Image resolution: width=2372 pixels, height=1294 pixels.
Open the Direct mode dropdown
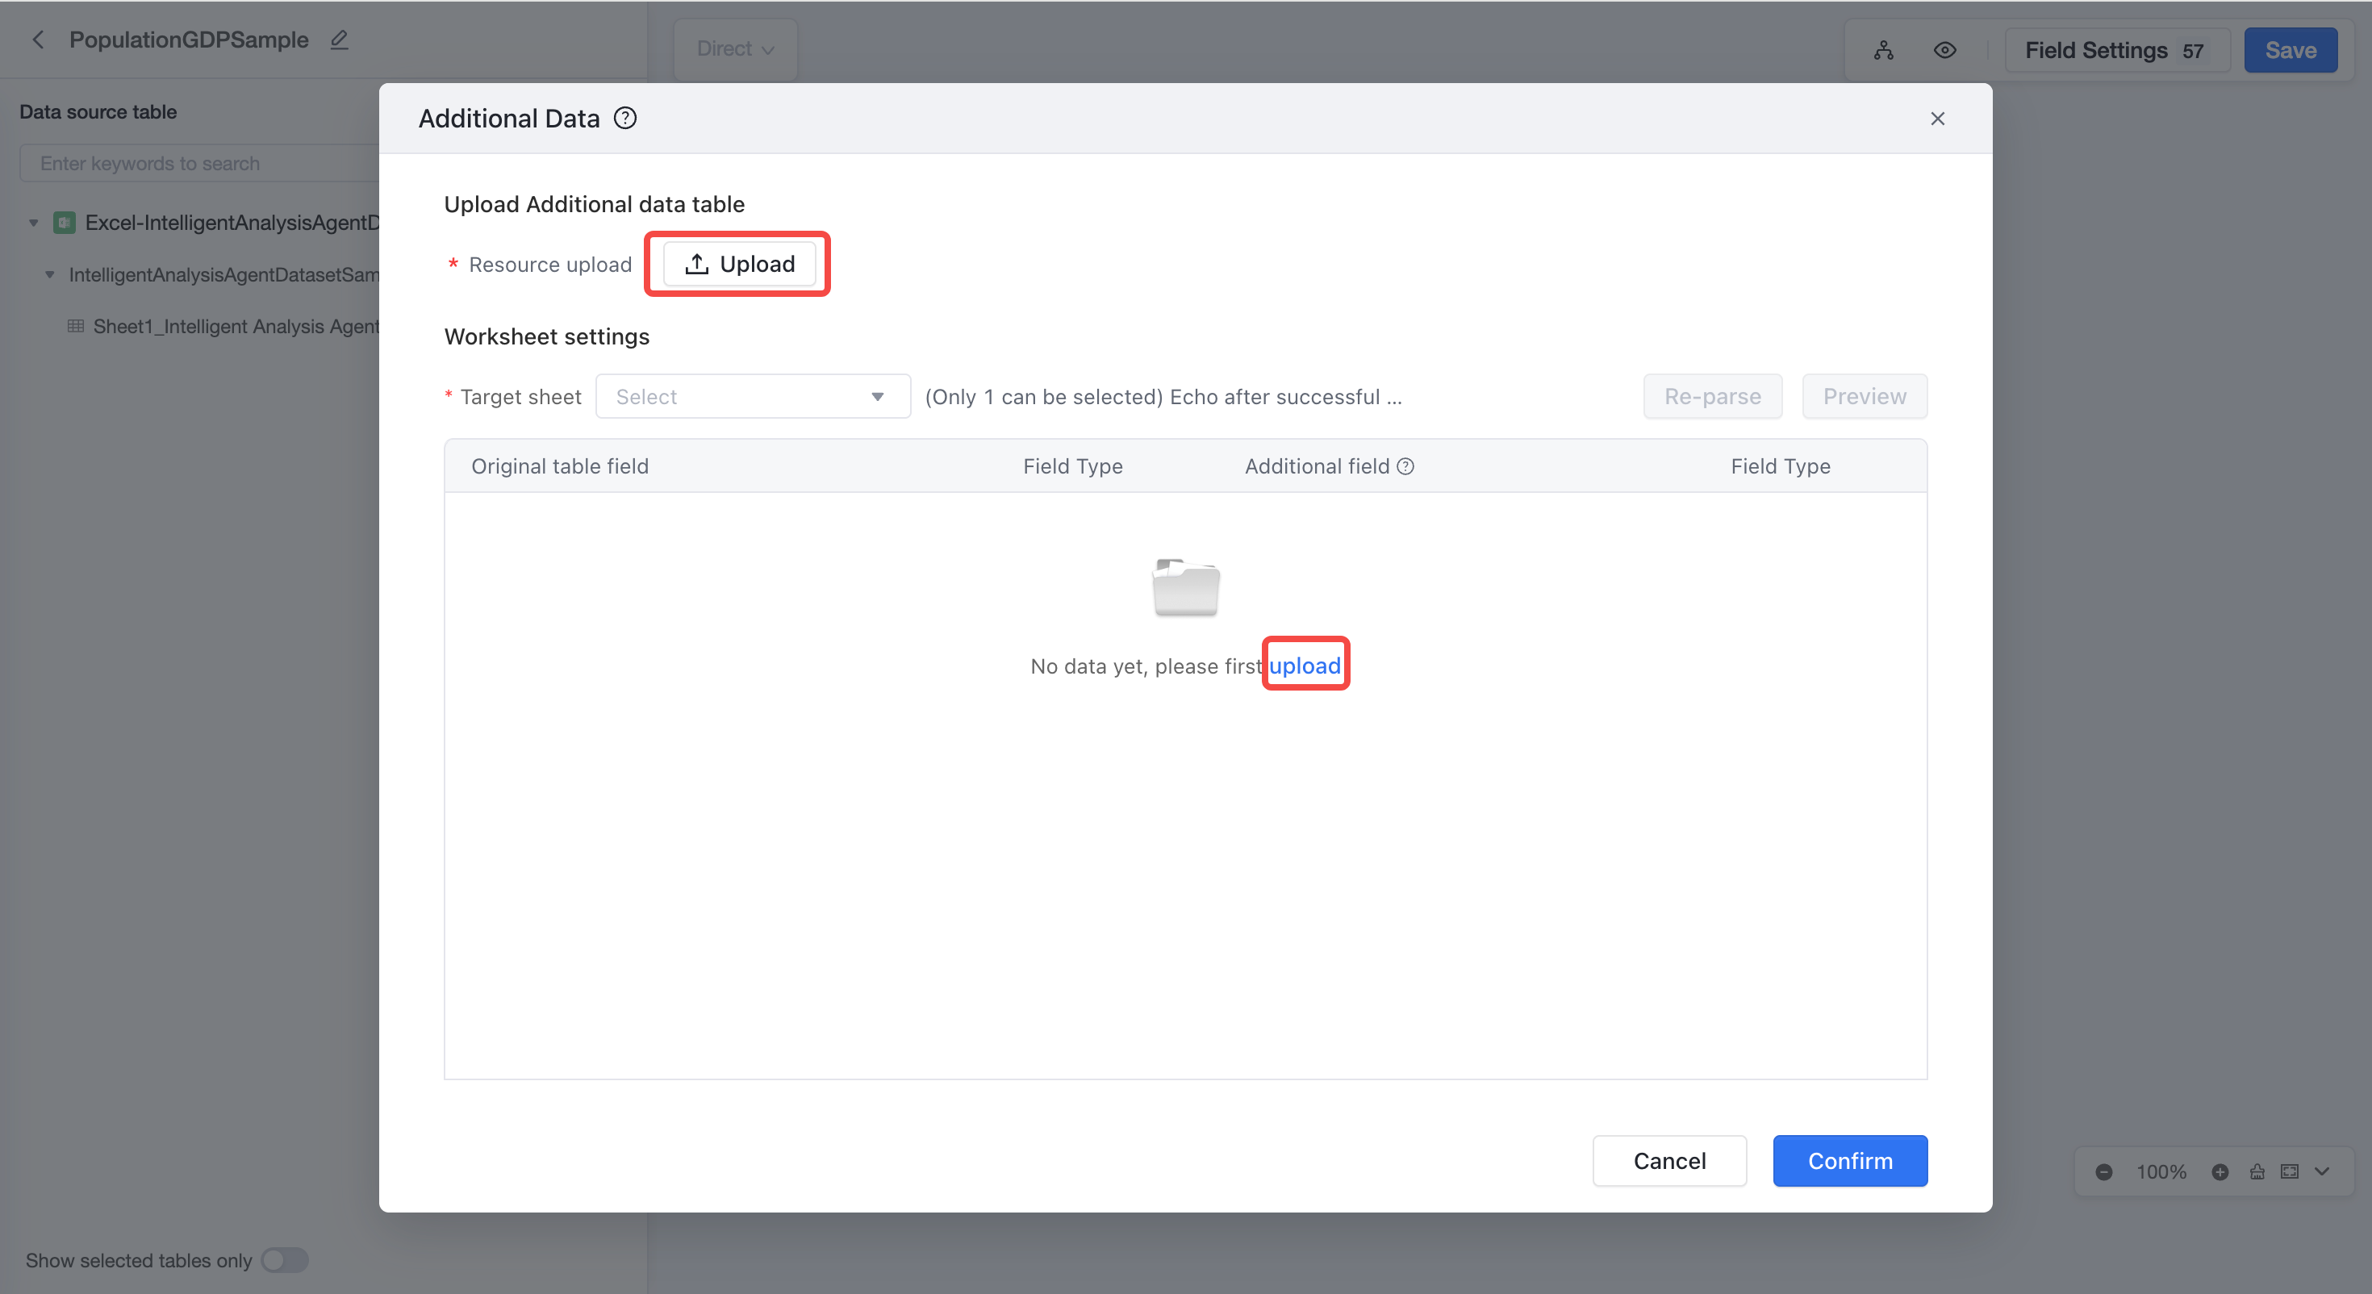pyautogui.click(x=735, y=49)
